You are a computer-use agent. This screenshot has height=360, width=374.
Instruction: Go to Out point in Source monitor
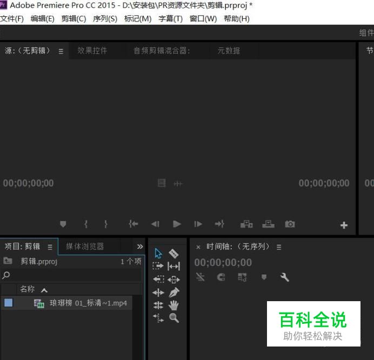tap(219, 224)
